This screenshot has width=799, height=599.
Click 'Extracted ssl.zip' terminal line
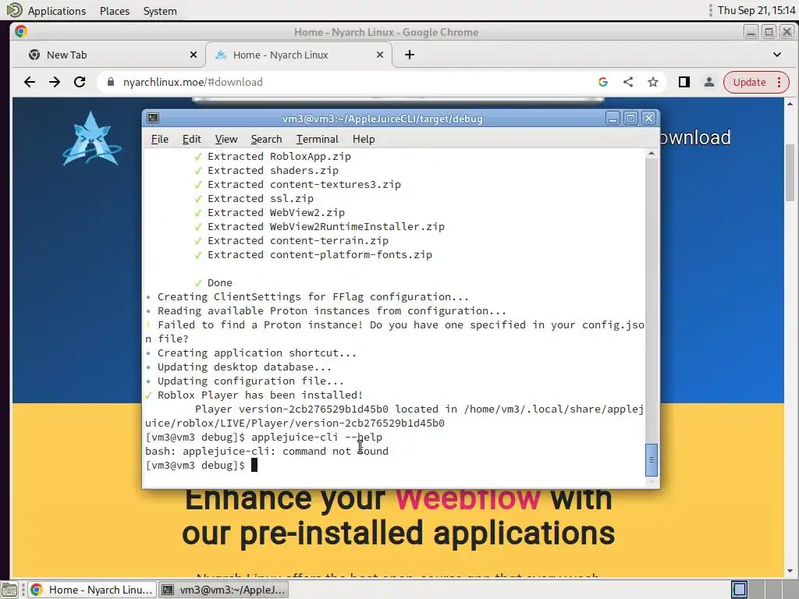pyautogui.click(x=261, y=199)
